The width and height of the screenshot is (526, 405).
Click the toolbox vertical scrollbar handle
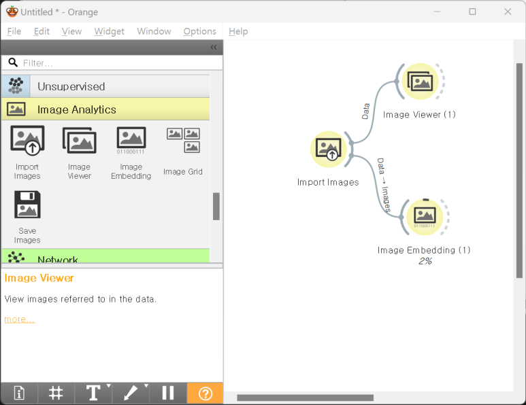(x=216, y=207)
